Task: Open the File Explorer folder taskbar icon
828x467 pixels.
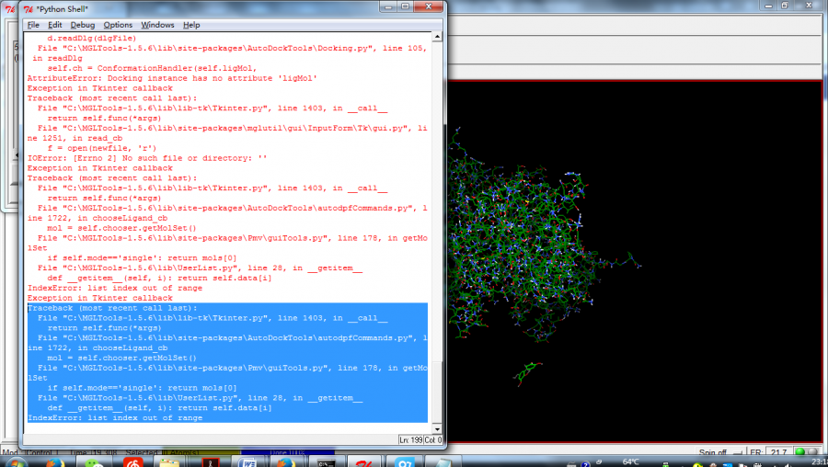Action: pos(170,462)
